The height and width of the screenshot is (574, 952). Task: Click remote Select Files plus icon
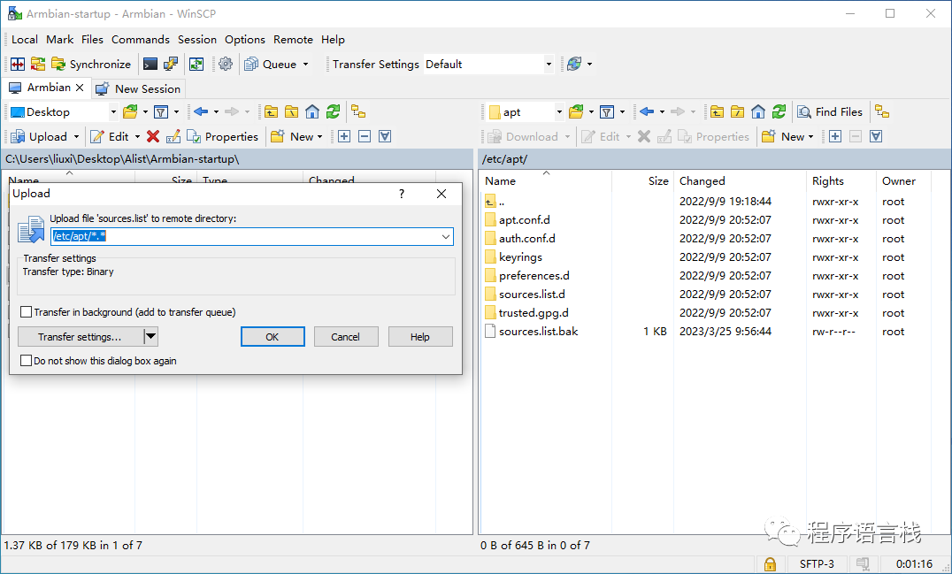pos(835,136)
